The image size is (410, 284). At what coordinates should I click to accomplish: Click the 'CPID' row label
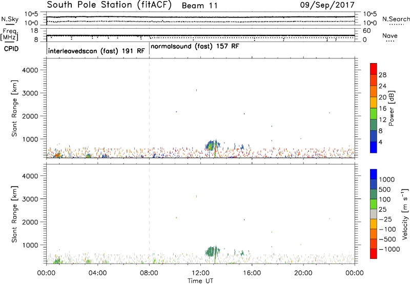[x=11, y=49]
